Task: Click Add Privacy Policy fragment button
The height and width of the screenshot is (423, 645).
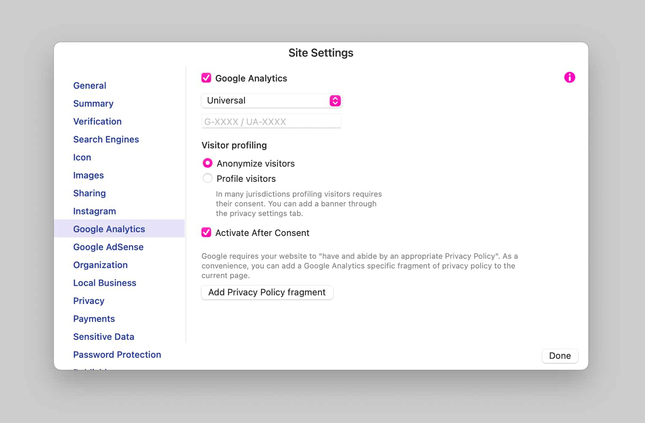Action: pos(267,292)
